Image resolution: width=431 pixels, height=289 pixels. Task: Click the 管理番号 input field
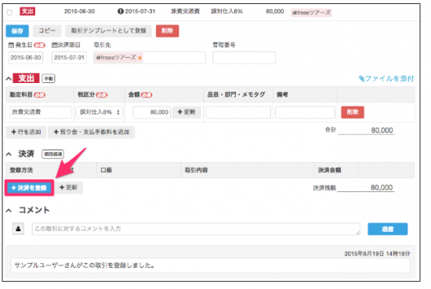244,58
